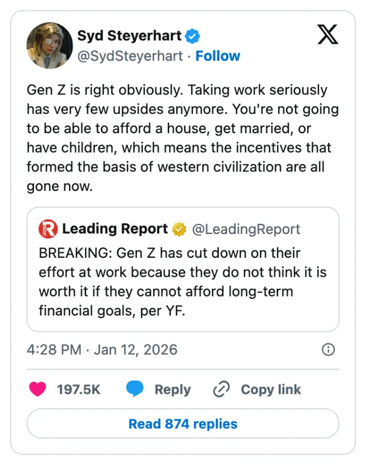Click the @LeadingReport handle
The height and width of the screenshot is (466, 370).
[246, 229]
